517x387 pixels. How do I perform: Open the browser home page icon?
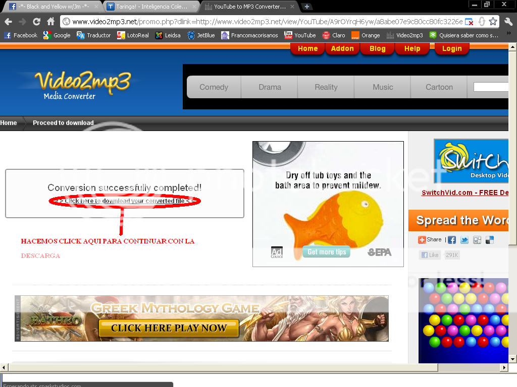50,22
